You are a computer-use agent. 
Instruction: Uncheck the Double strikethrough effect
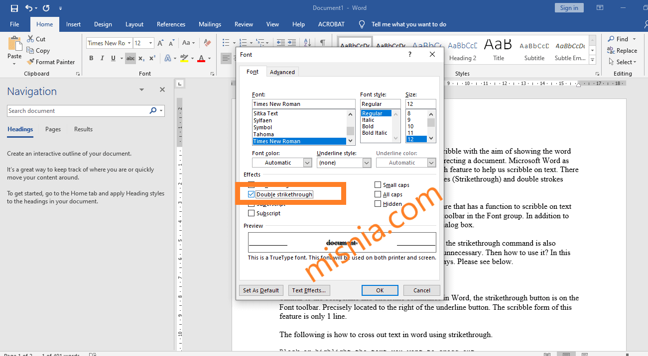(x=252, y=194)
